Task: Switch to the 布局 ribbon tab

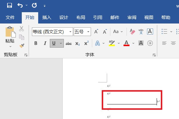Action: (81, 18)
